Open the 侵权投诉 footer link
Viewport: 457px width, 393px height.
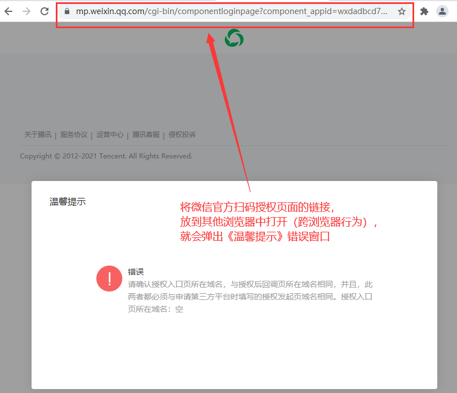182,135
